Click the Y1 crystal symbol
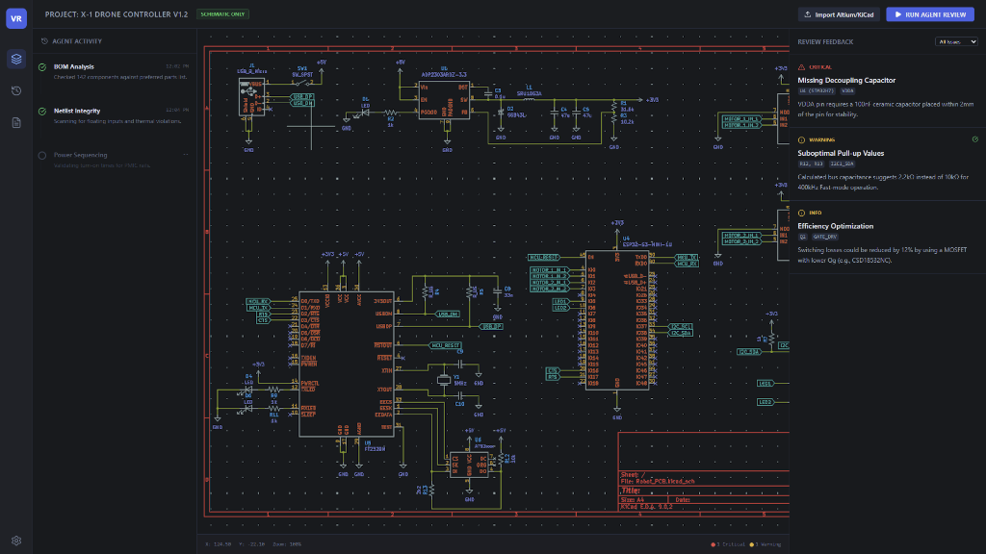 (x=444, y=379)
